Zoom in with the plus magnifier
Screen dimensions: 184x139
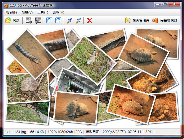pos(69,20)
